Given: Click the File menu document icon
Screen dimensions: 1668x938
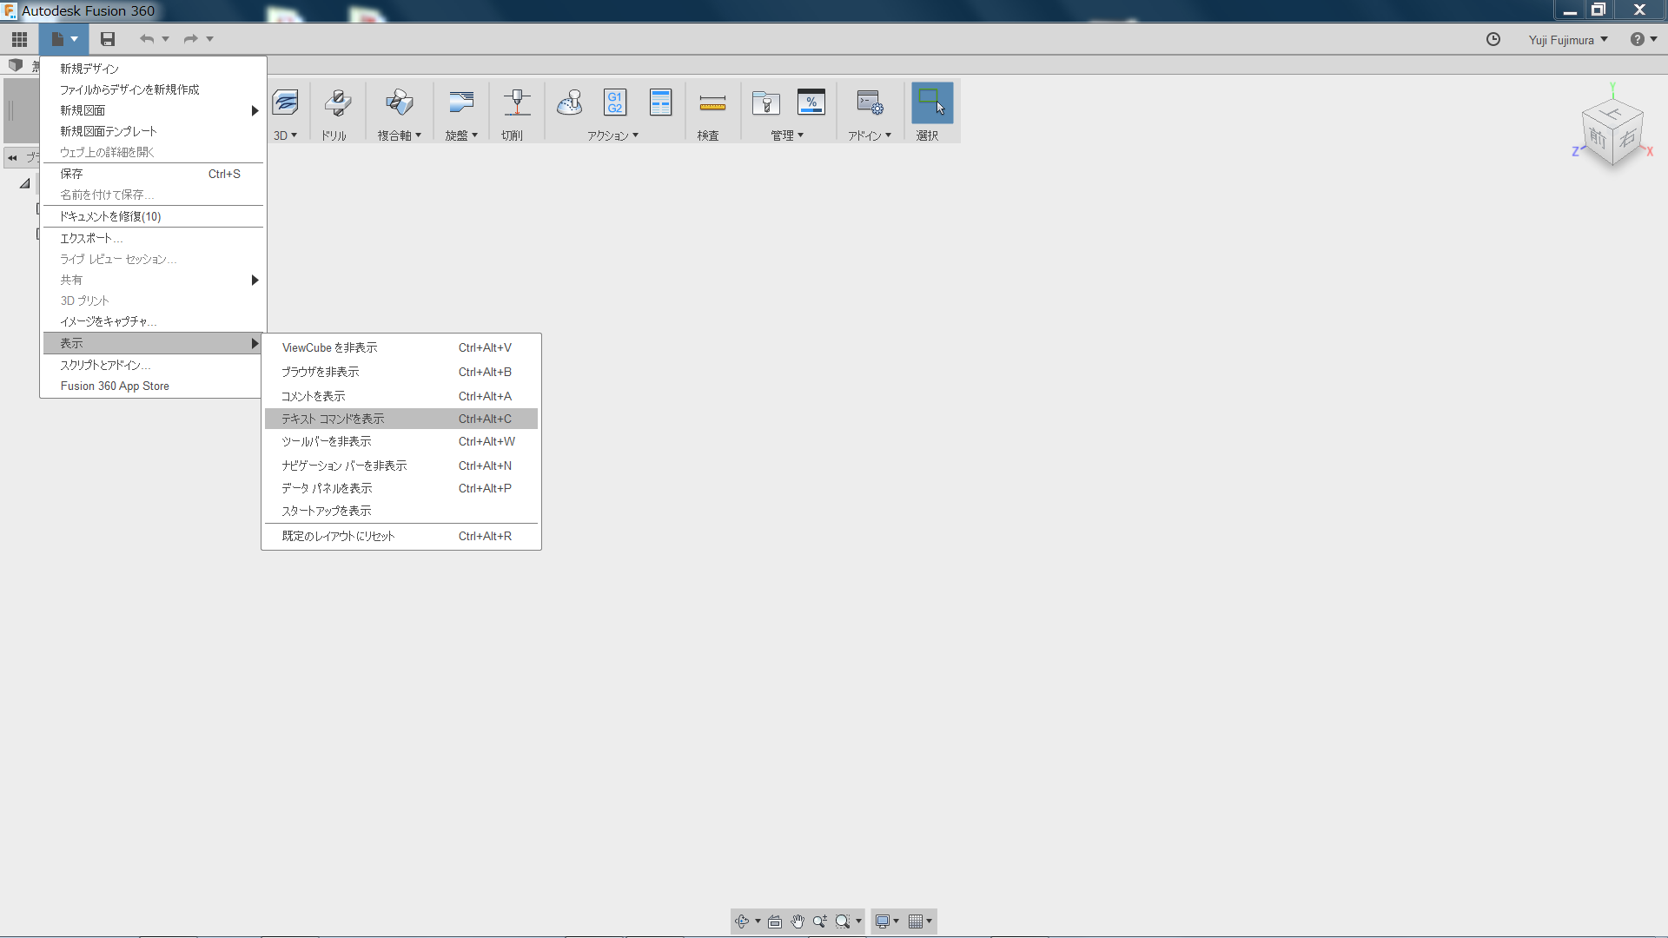Looking at the screenshot, I should (x=57, y=39).
